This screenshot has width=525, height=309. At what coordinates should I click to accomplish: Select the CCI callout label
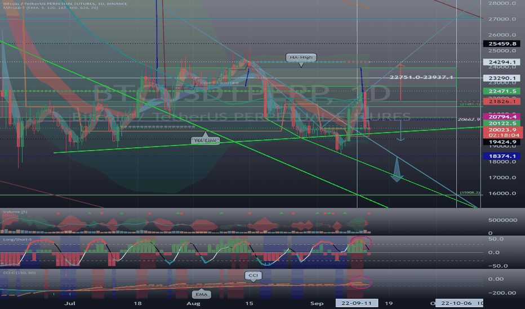point(253,276)
